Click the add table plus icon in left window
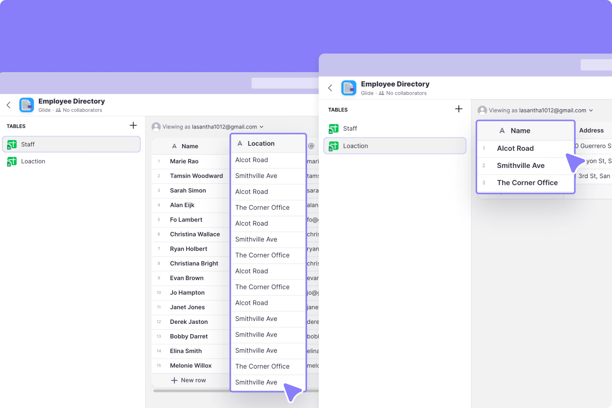Screen dimensions: 612x408 click(x=133, y=125)
